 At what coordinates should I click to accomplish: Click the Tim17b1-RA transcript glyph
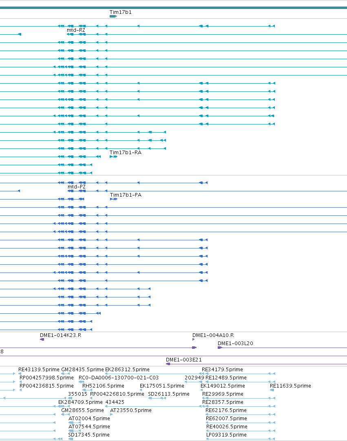114,157
